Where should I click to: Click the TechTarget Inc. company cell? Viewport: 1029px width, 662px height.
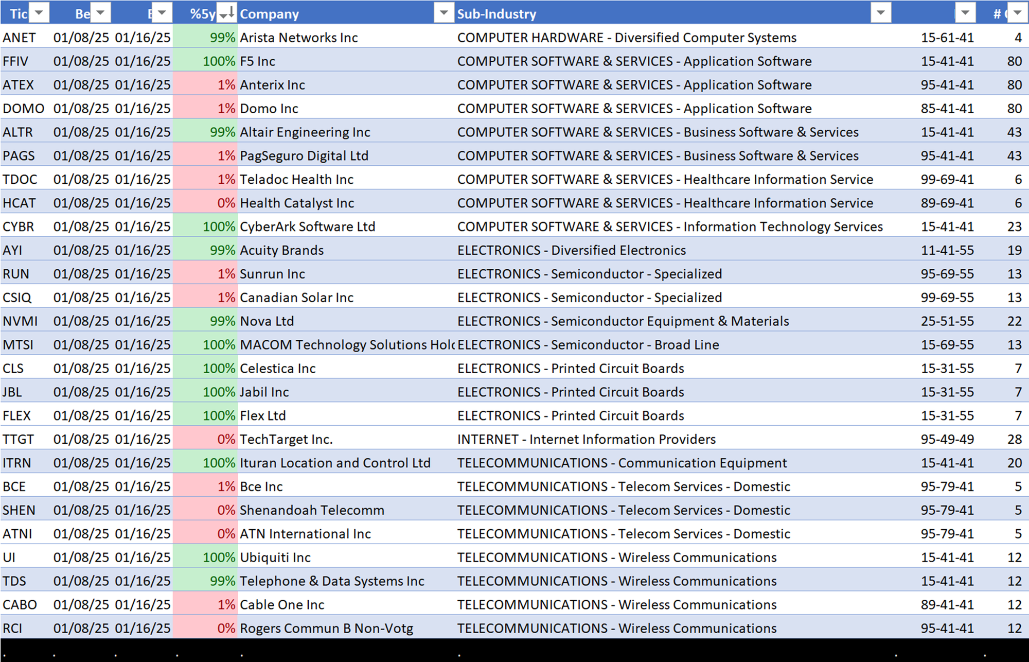coord(286,439)
